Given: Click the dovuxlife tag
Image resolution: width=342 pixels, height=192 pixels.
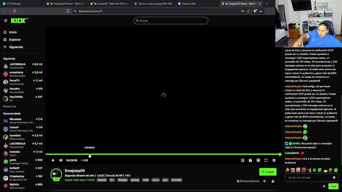Looking at the screenshot, I should coord(176,180).
